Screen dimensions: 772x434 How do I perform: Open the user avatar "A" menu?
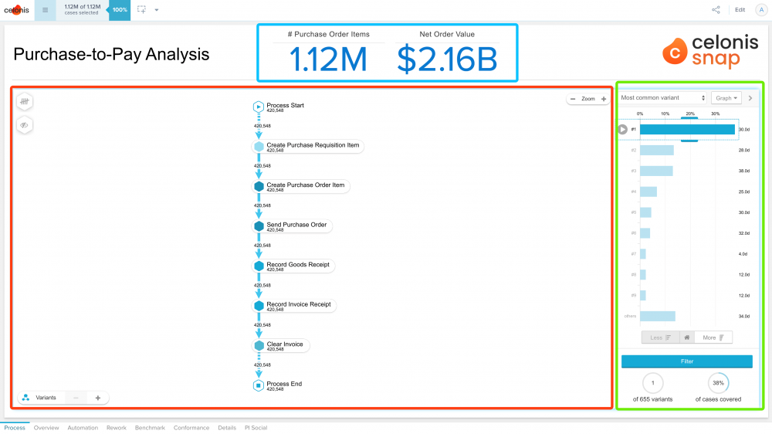point(760,10)
